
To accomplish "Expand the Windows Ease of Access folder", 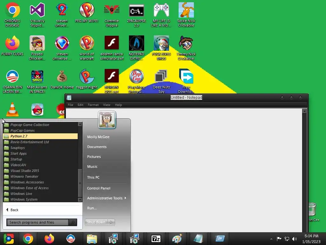I will coord(40,188).
